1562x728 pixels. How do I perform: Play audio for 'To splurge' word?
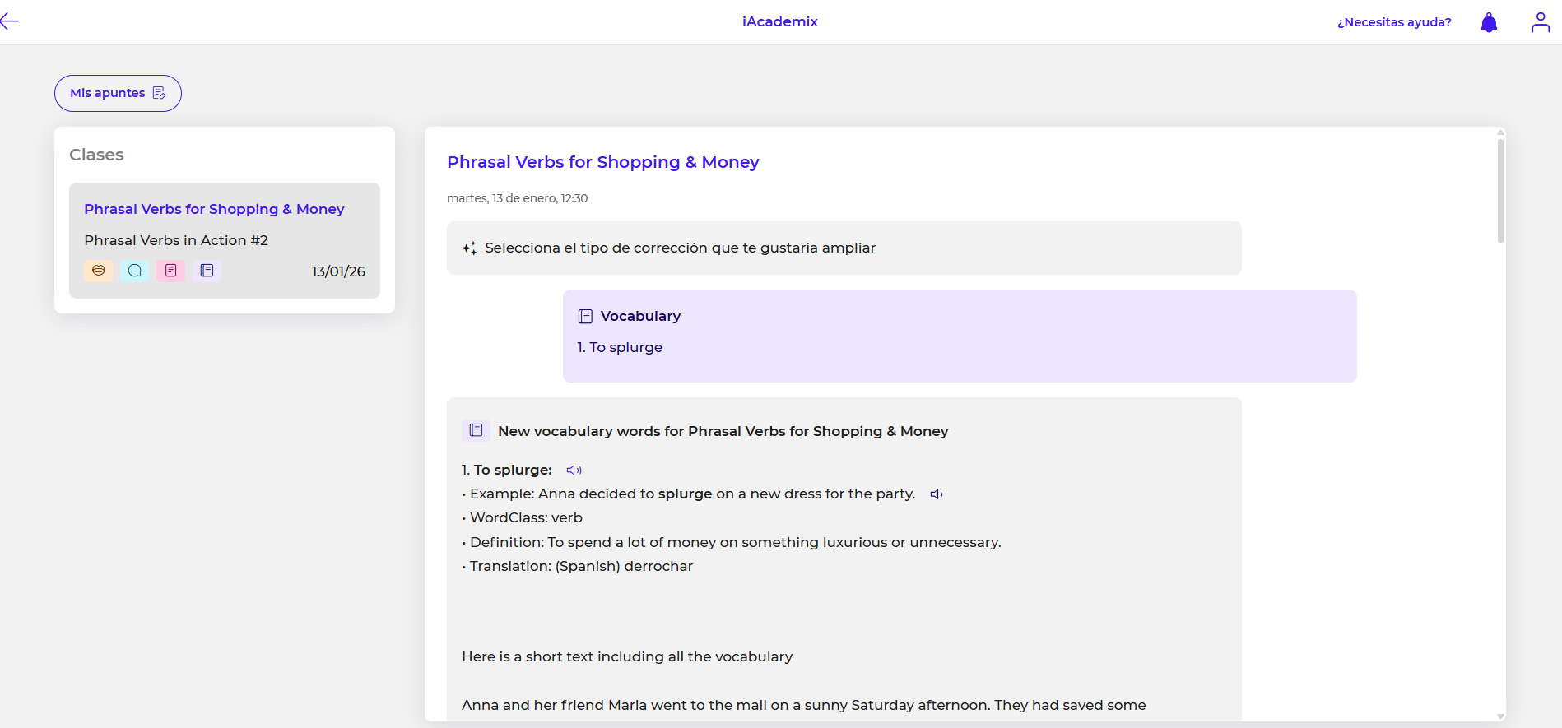[x=574, y=471]
